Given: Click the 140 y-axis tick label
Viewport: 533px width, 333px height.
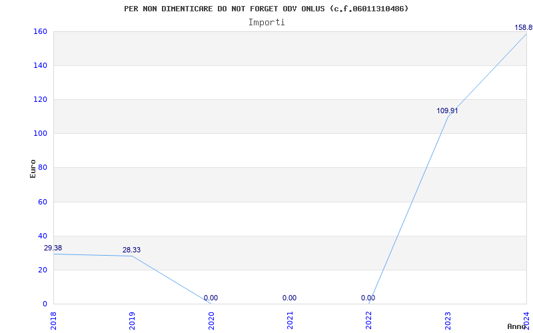Looking at the screenshot, I should coord(40,65).
